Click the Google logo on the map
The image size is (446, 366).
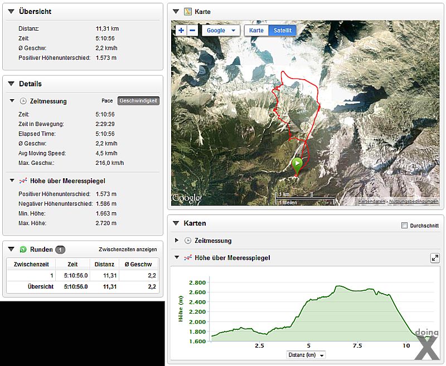point(186,198)
